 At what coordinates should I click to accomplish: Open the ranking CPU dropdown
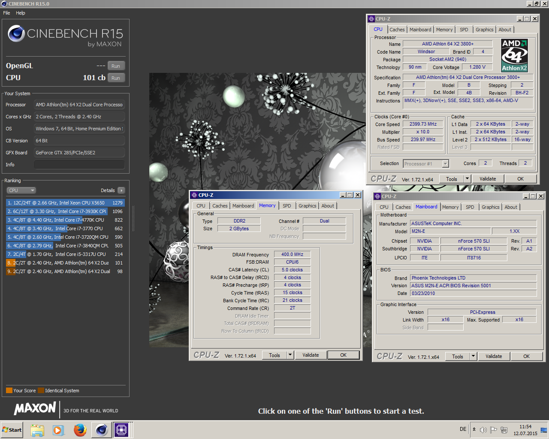tap(21, 190)
